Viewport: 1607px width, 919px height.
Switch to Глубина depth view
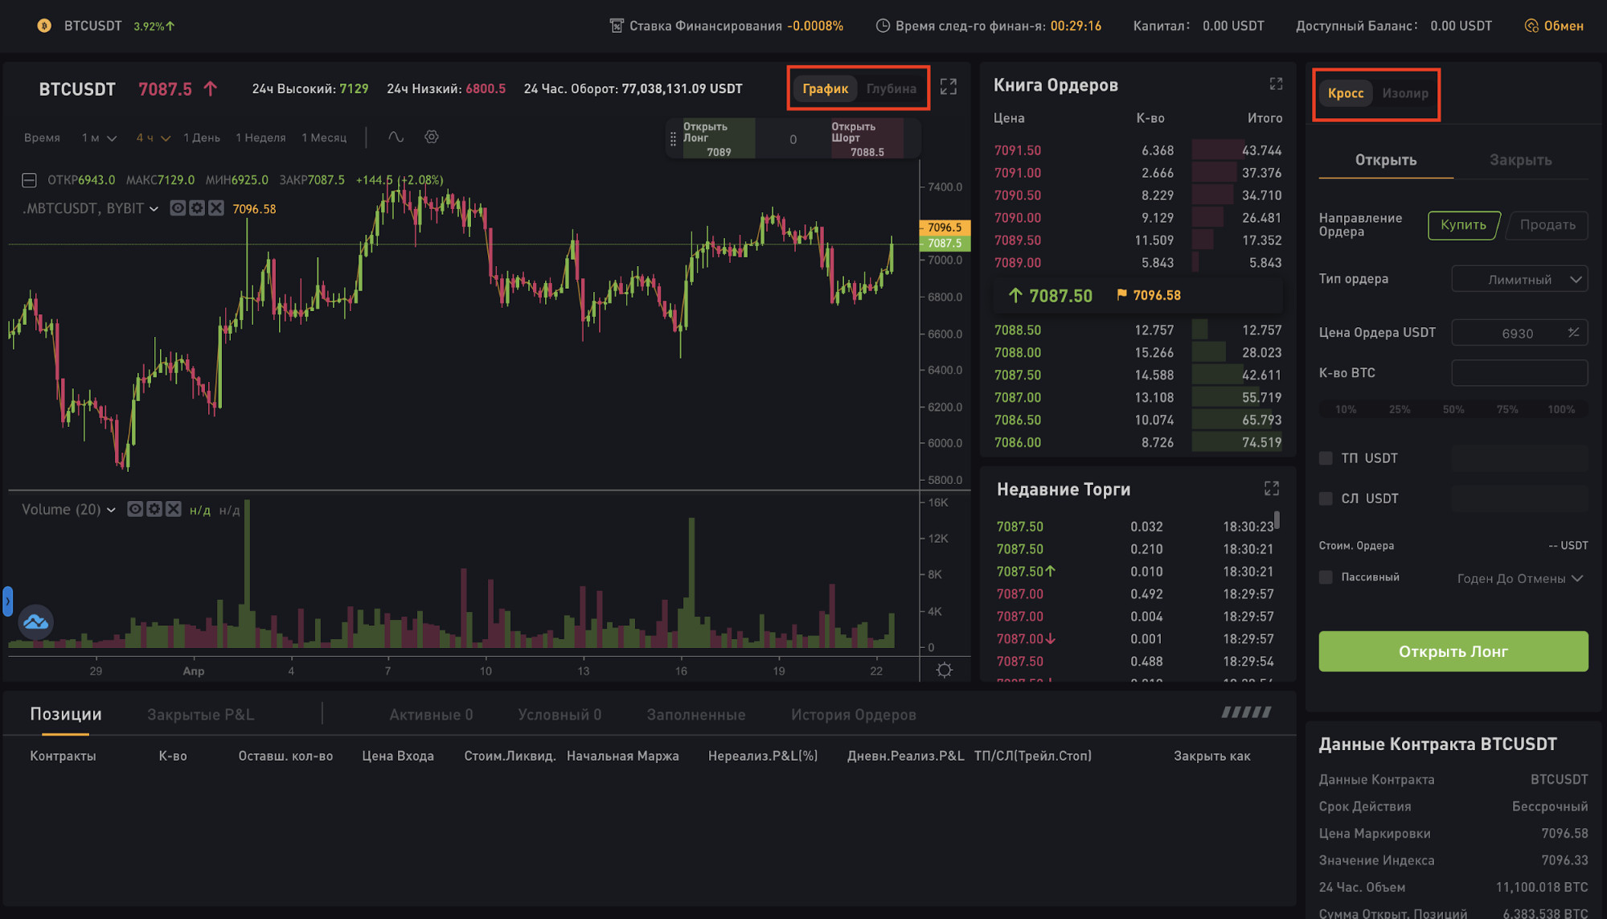tap(891, 88)
